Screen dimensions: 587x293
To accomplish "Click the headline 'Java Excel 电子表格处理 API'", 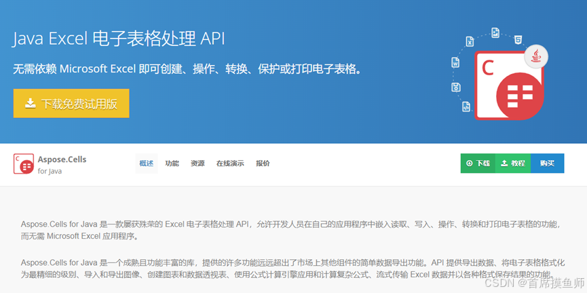I will click(119, 39).
